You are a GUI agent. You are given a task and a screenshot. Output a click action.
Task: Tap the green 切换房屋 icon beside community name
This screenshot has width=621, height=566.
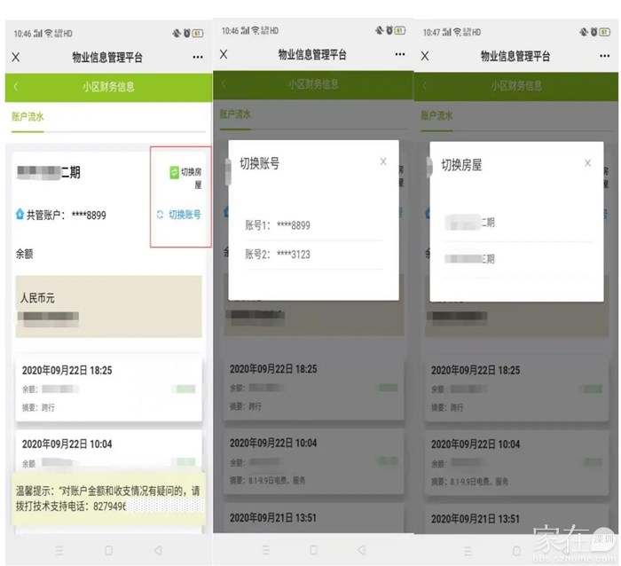pos(174,172)
